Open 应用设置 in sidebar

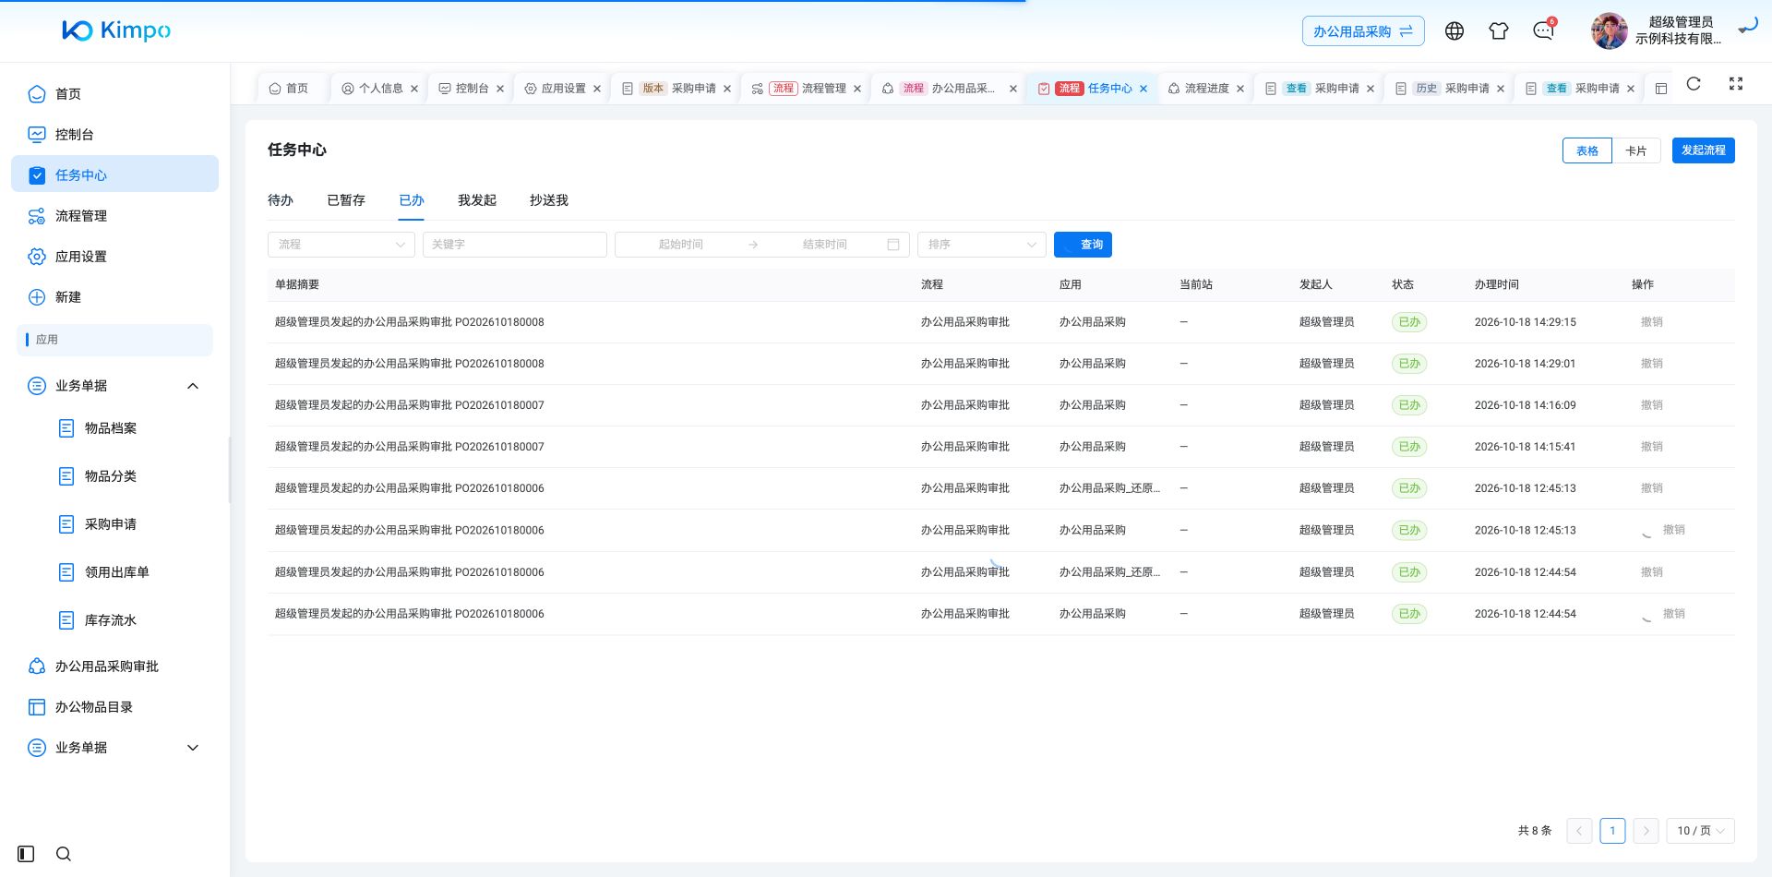[x=114, y=257]
